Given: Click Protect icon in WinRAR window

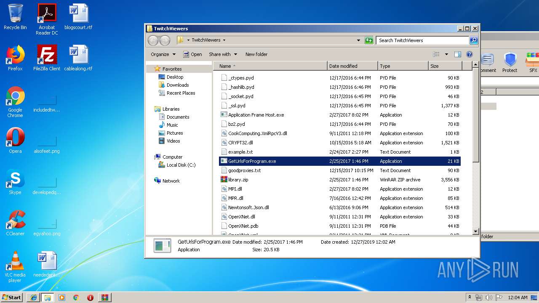Looking at the screenshot, I should (x=510, y=63).
